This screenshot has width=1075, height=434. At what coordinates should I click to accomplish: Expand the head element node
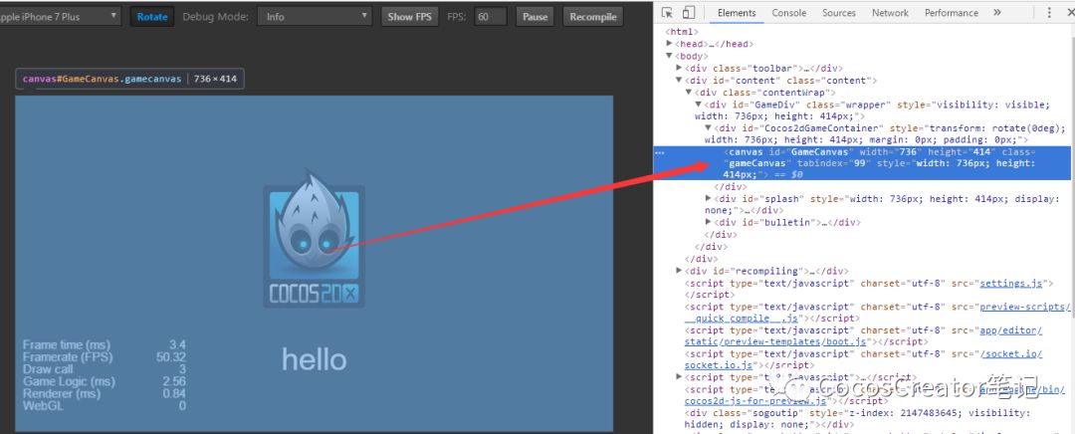click(669, 43)
